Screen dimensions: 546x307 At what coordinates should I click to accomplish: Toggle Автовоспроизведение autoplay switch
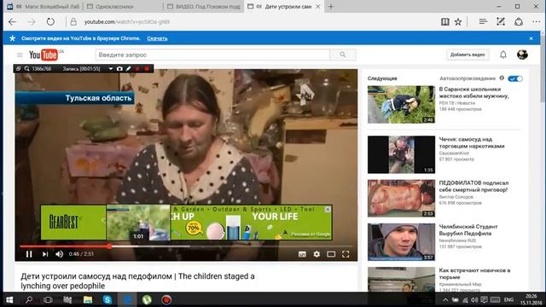click(x=515, y=78)
